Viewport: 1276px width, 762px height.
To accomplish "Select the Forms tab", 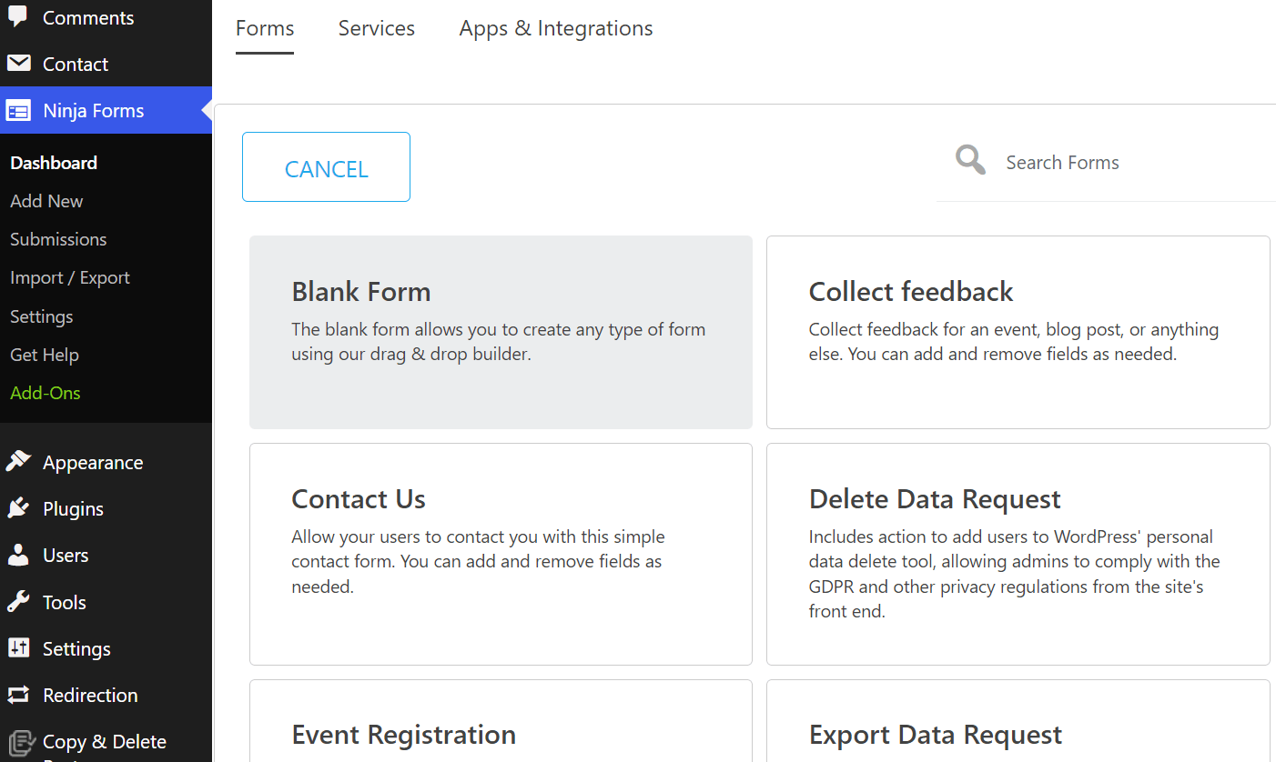I will click(x=265, y=28).
